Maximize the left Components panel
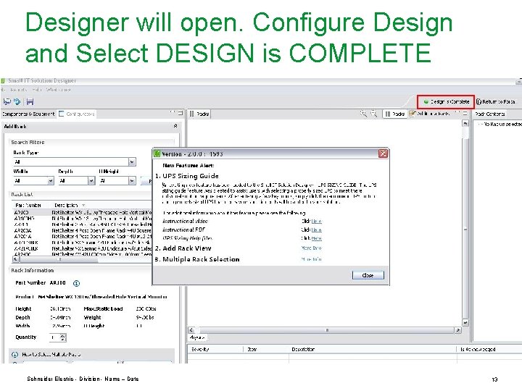 pos(181,113)
